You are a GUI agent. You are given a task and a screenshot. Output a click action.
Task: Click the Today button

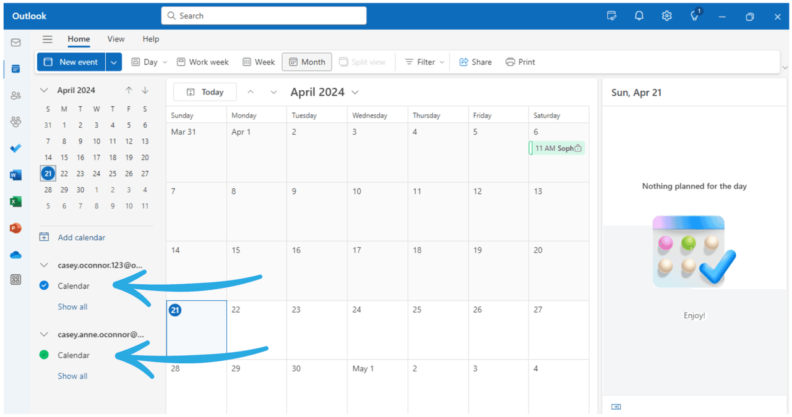pyautogui.click(x=204, y=91)
